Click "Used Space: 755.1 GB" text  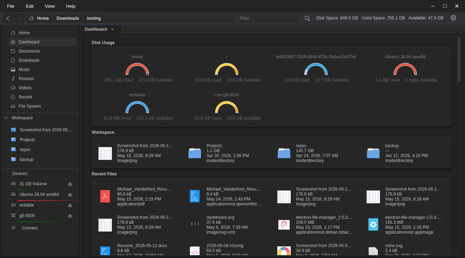[383, 18]
